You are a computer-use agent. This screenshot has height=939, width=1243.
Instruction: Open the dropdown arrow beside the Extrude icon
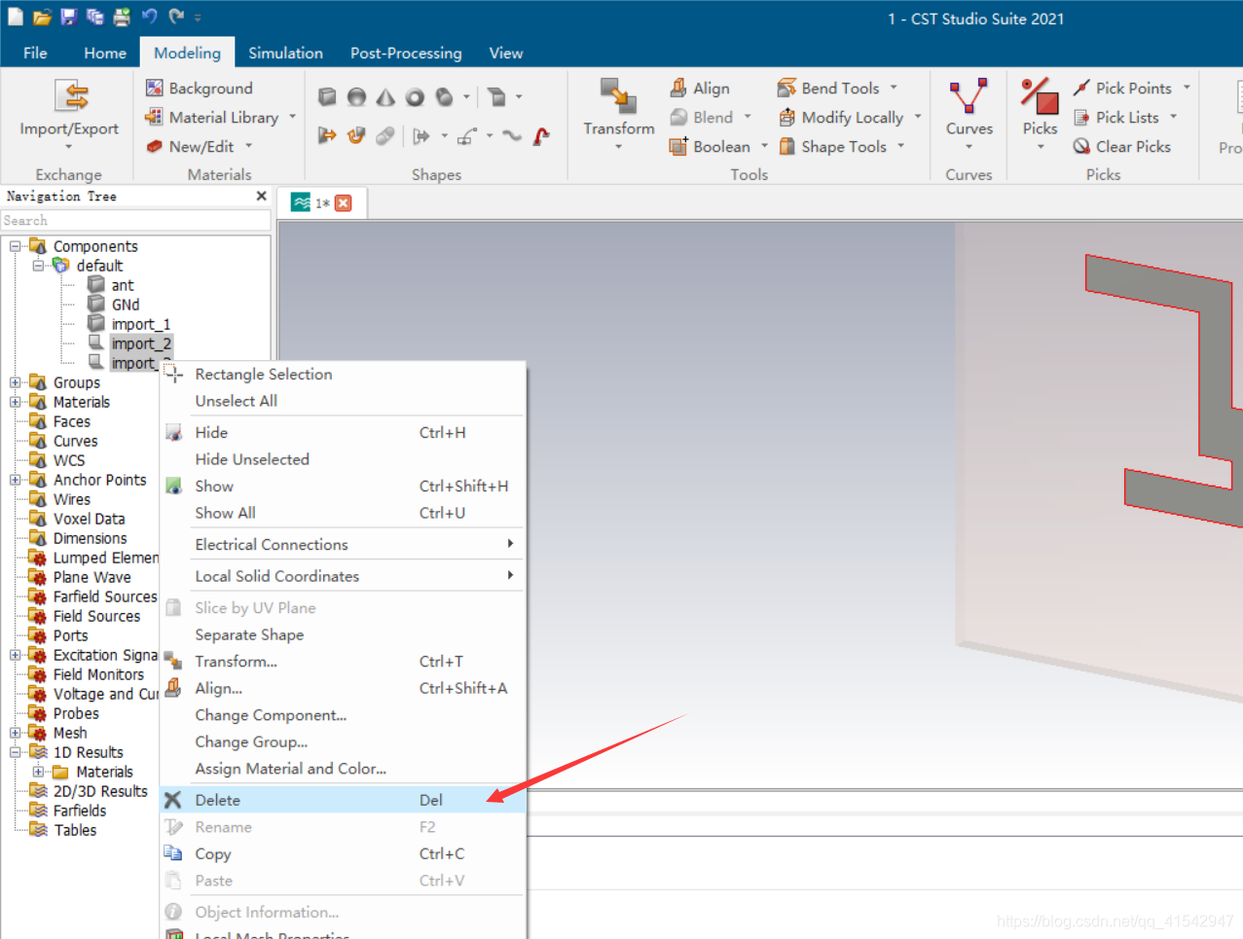pos(519,96)
